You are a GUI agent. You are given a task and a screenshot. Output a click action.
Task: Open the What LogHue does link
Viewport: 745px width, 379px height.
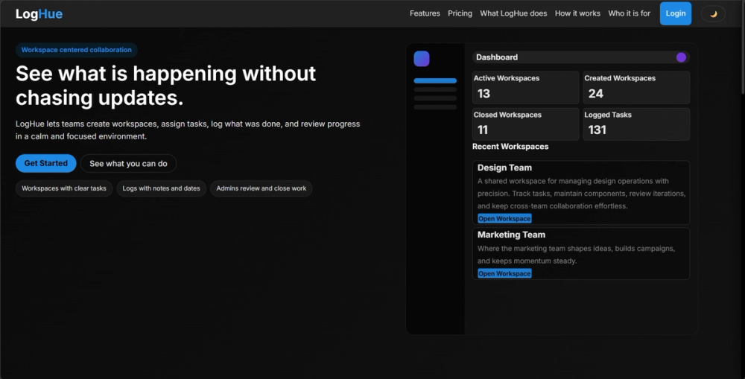point(513,13)
